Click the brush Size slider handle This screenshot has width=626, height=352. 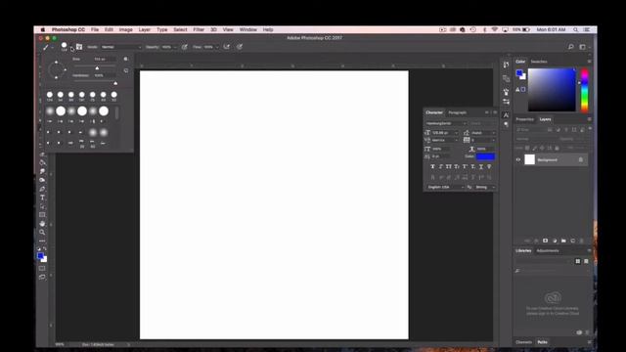point(97,68)
